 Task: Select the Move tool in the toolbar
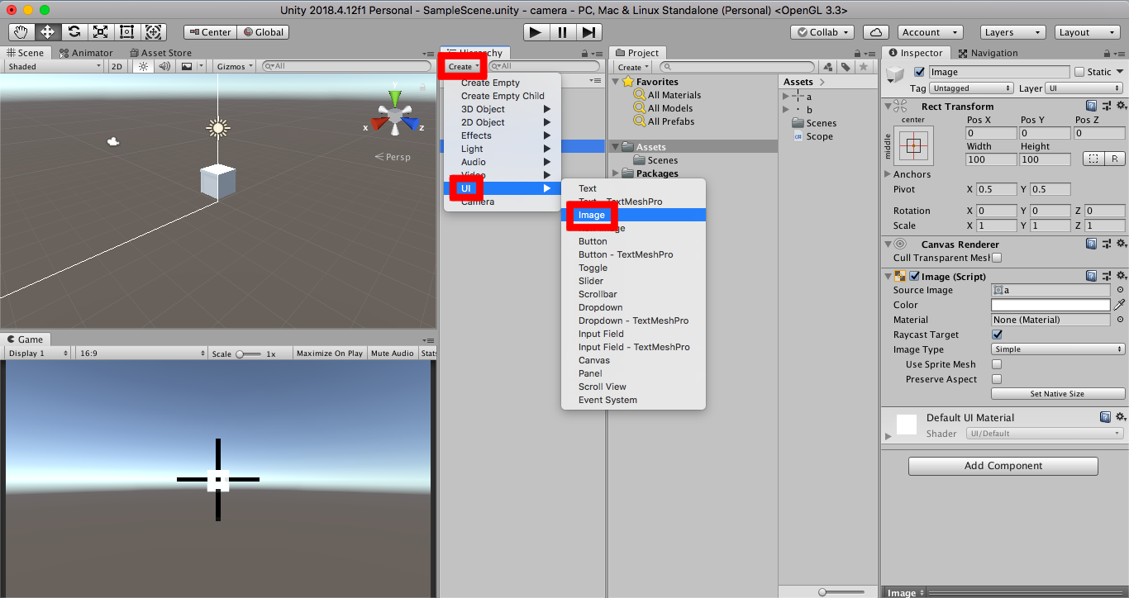(48, 32)
